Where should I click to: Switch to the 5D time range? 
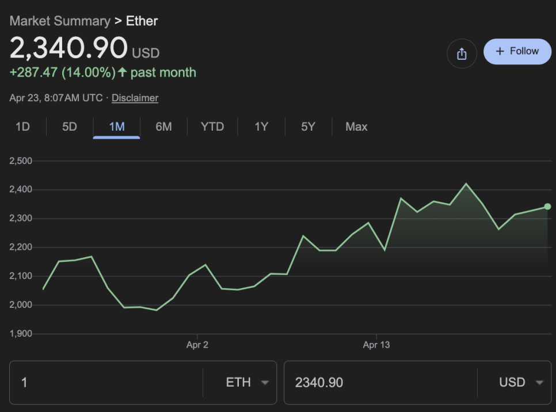[x=70, y=127]
